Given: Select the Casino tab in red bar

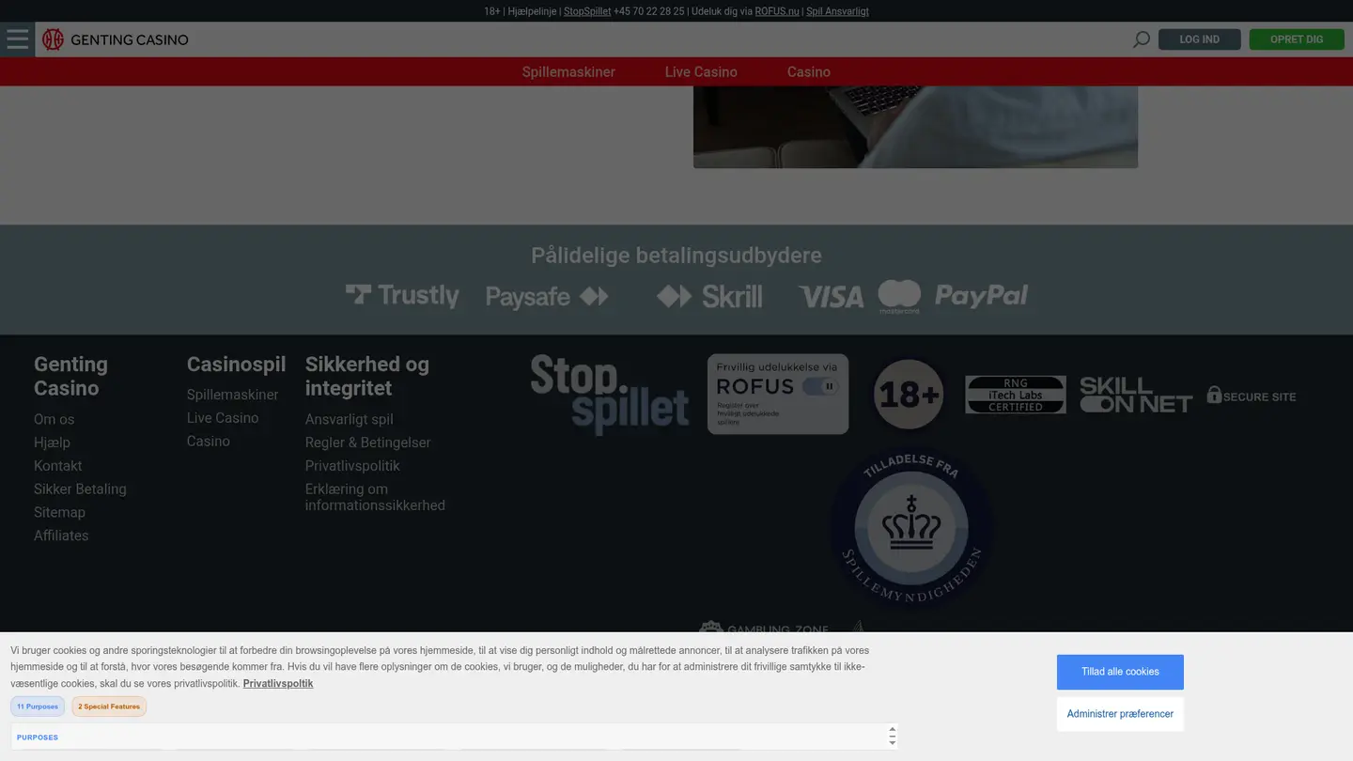Looking at the screenshot, I should click(809, 71).
